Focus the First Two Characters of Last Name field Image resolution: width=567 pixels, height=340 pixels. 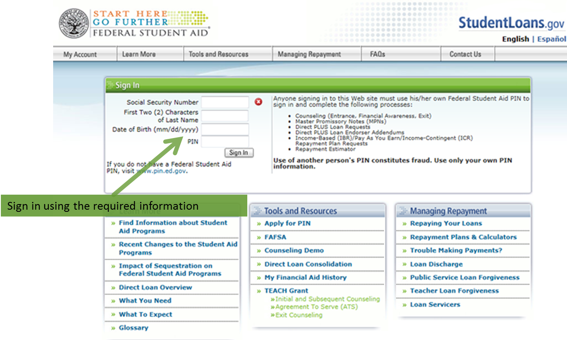225,116
